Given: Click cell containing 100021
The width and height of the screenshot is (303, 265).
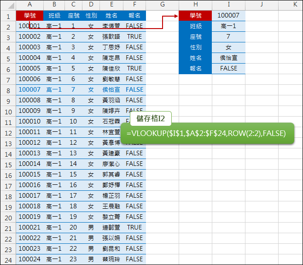Looking at the screenshot, I should 29,228.
